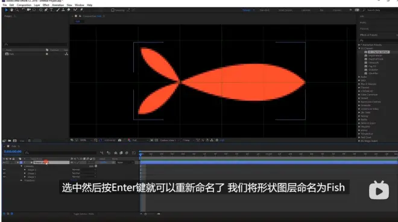Open Shape 3 blend mode Normal dropdown
Screen dimensions: 398x222
[x=84, y=170]
